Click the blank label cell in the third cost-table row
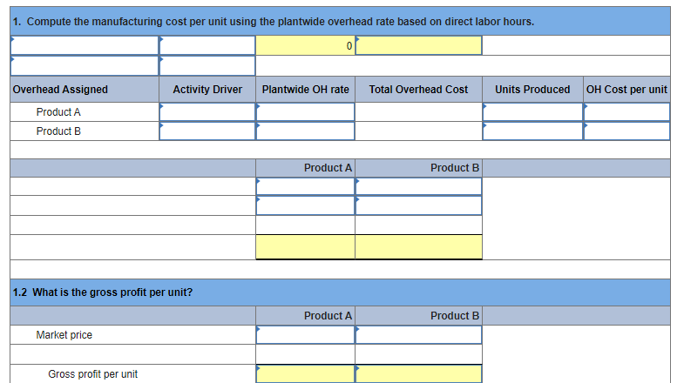Screen dimensions: 684x383 coord(133,225)
